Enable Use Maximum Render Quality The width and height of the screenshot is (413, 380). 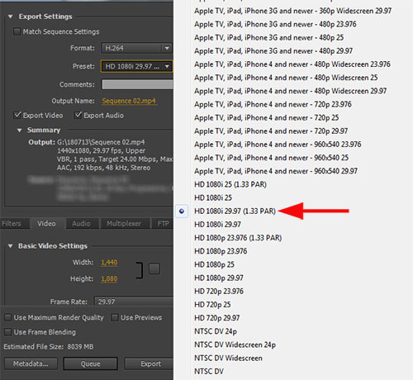pyautogui.click(x=7, y=317)
